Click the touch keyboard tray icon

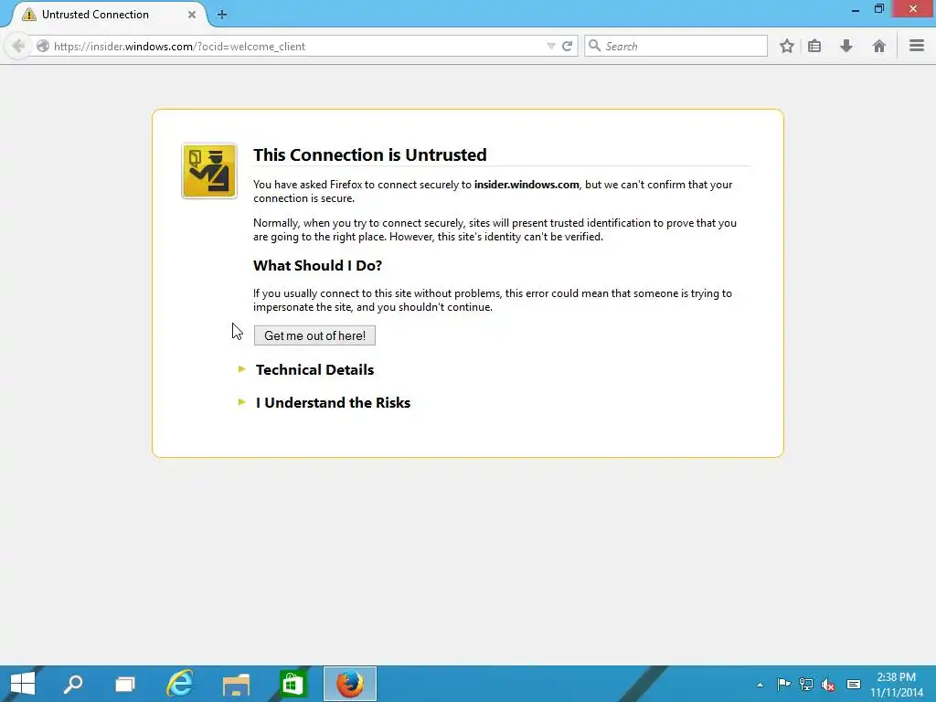coord(854,684)
